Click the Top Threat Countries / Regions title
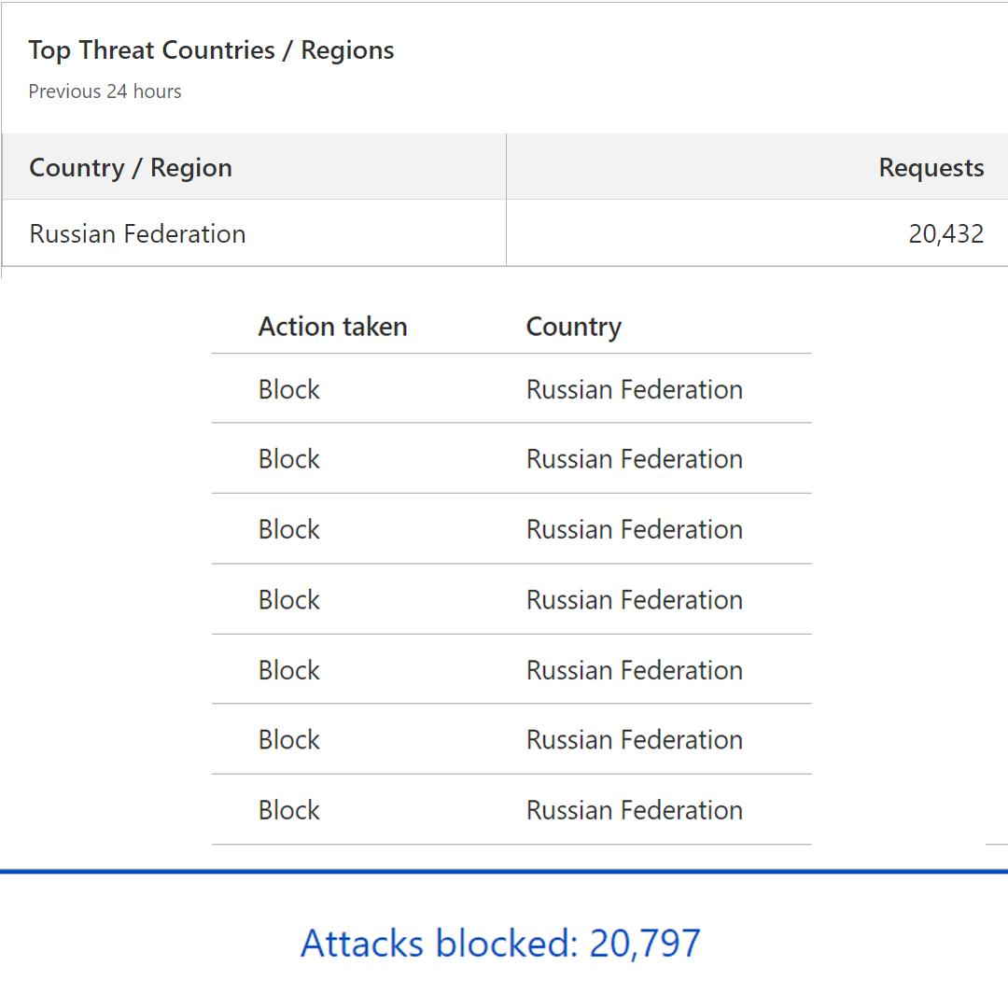1008x1008 pixels. click(x=211, y=50)
